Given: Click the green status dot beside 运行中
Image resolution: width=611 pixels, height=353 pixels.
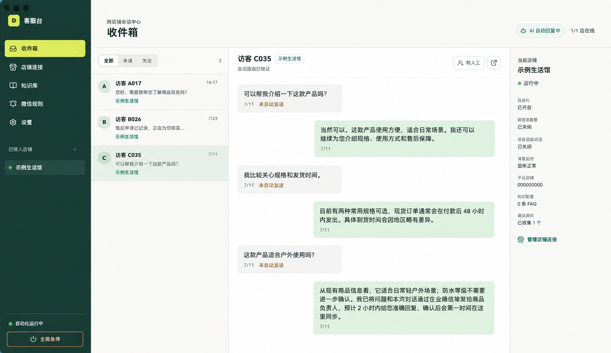Looking at the screenshot, I should click(519, 83).
